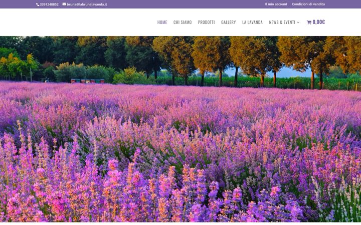Click the phone number 3391248852
This screenshot has height=225, width=361.
(49, 4)
